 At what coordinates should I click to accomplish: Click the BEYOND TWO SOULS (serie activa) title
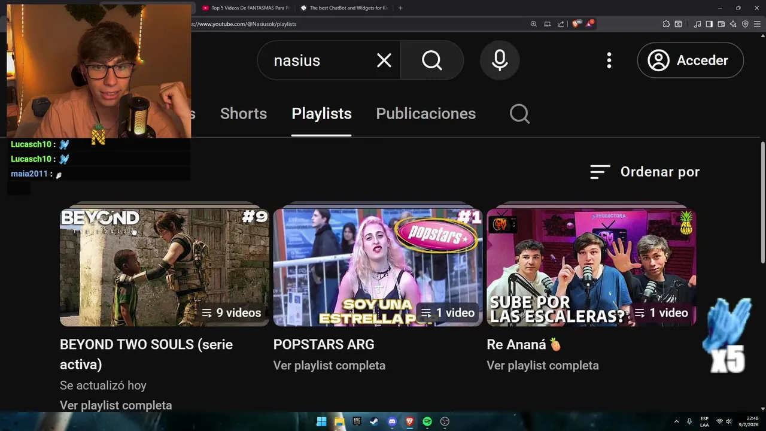[146, 354]
